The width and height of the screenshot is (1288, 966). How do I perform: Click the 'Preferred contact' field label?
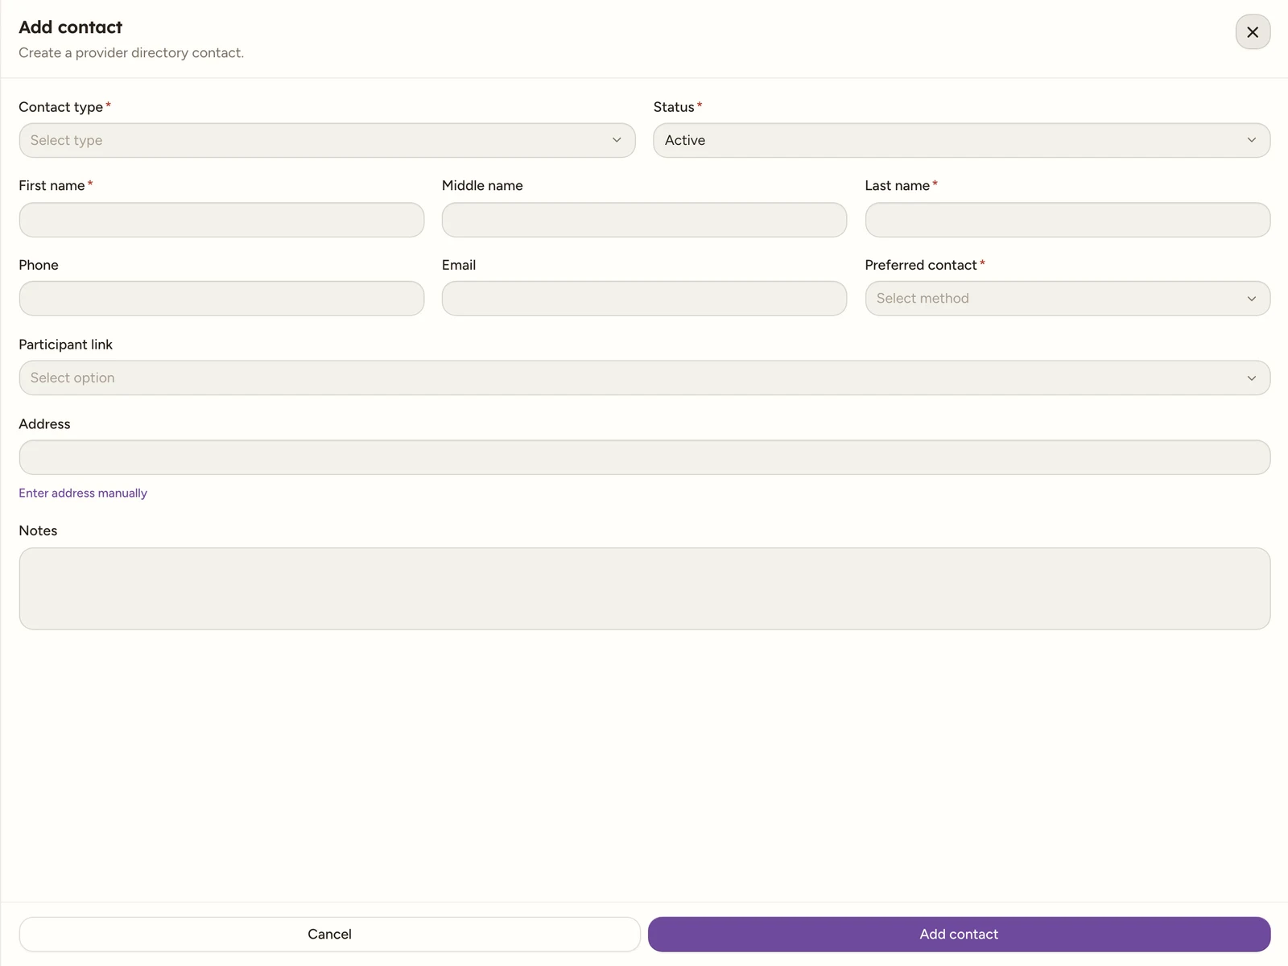tap(921, 265)
